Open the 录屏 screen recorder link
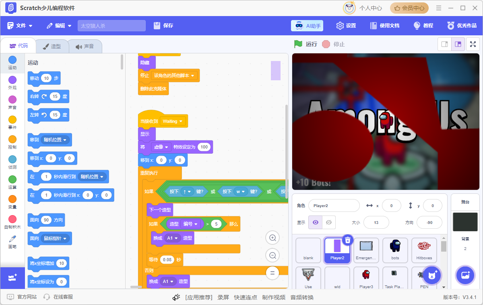This screenshot has height=305, width=483. click(223, 297)
